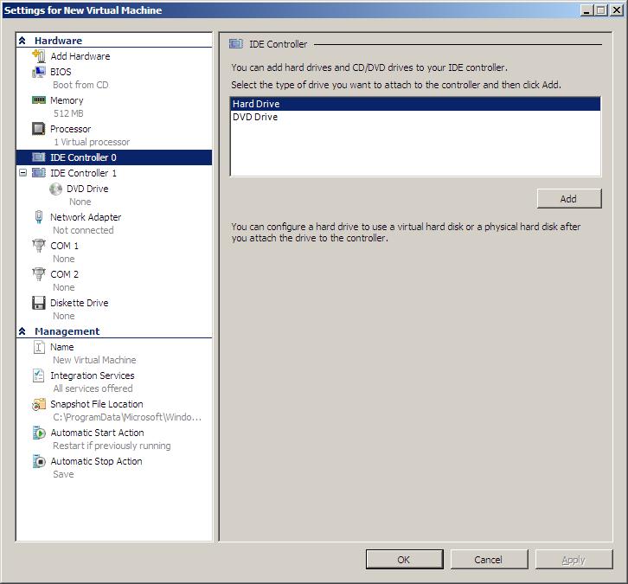
Task: Open Integration Services settings
Action: pos(92,375)
